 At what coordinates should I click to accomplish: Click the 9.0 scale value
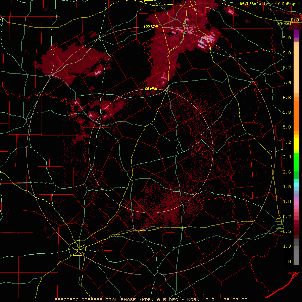point(287,53)
